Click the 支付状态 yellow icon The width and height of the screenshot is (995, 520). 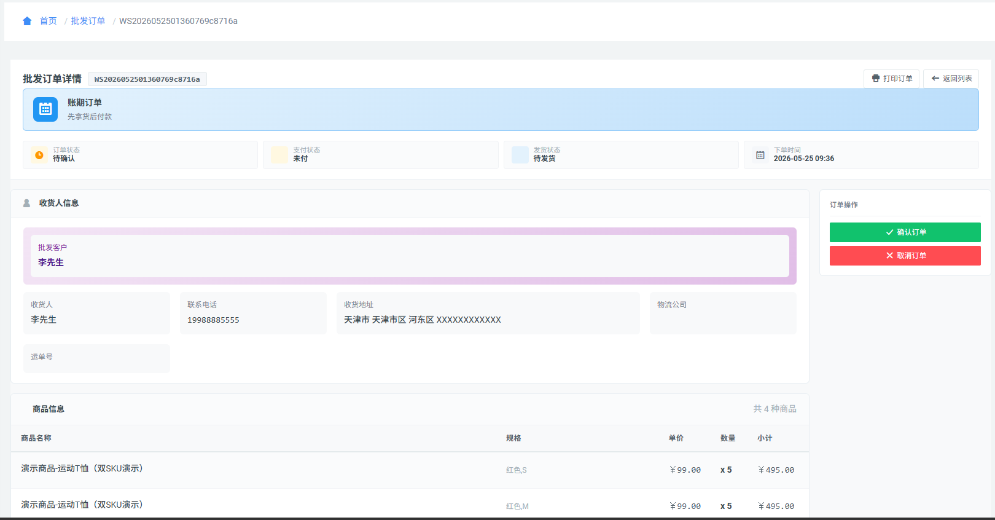[x=279, y=155]
